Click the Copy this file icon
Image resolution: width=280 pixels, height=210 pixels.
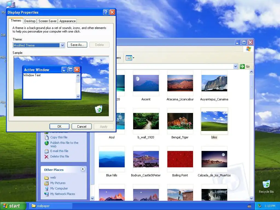tap(46, 138)
